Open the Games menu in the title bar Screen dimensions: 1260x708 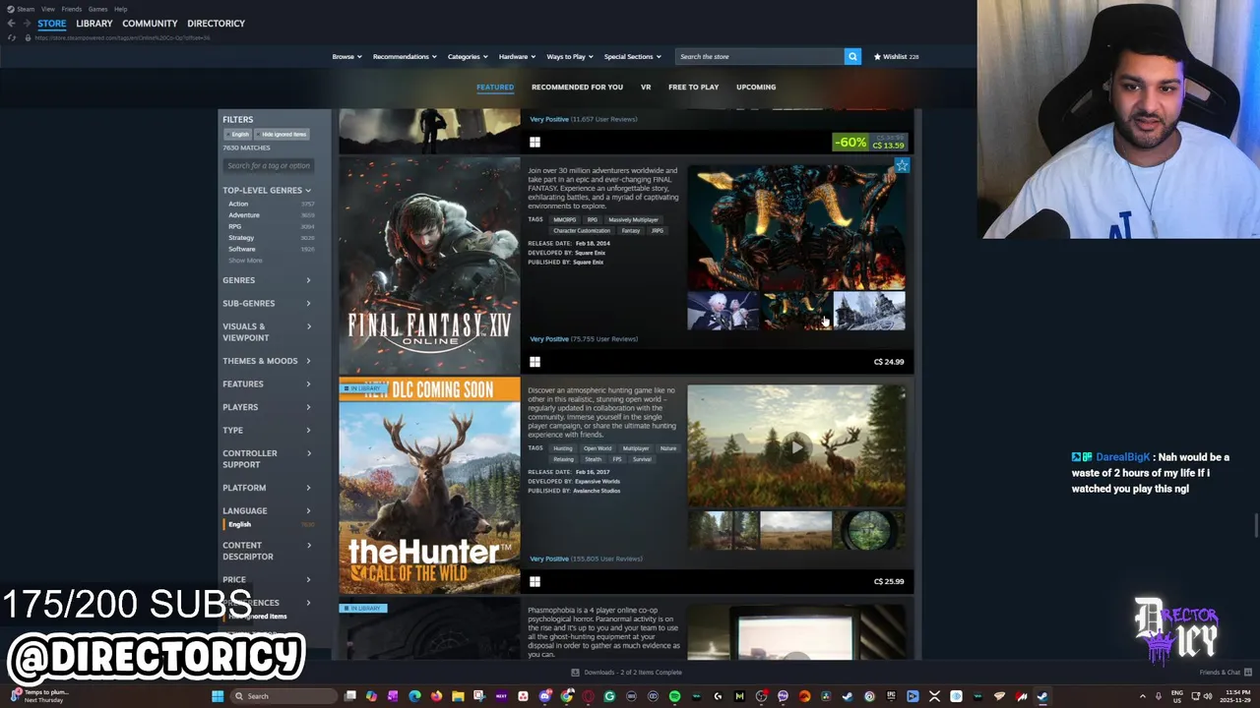97,9
